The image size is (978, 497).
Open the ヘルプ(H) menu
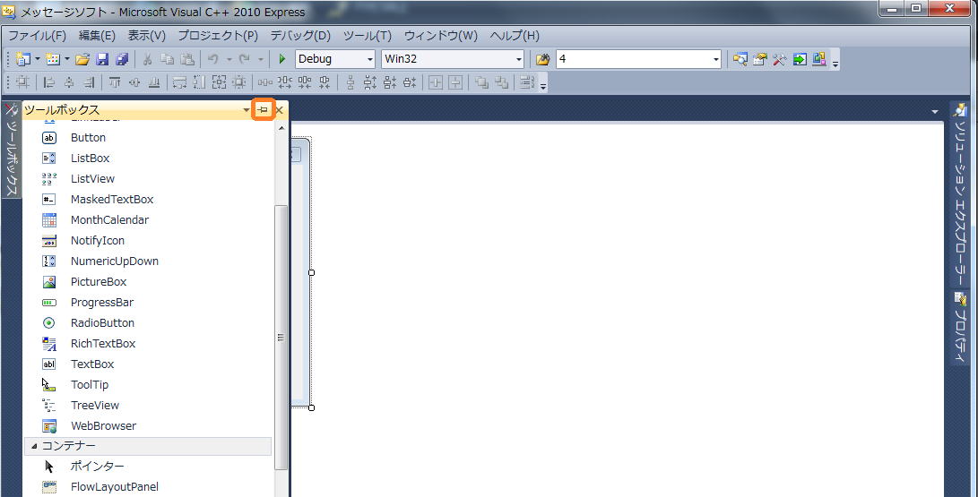pos(515,36)
